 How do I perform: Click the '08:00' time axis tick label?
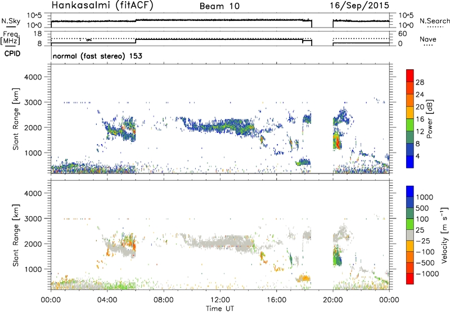[x=163, y=300]
